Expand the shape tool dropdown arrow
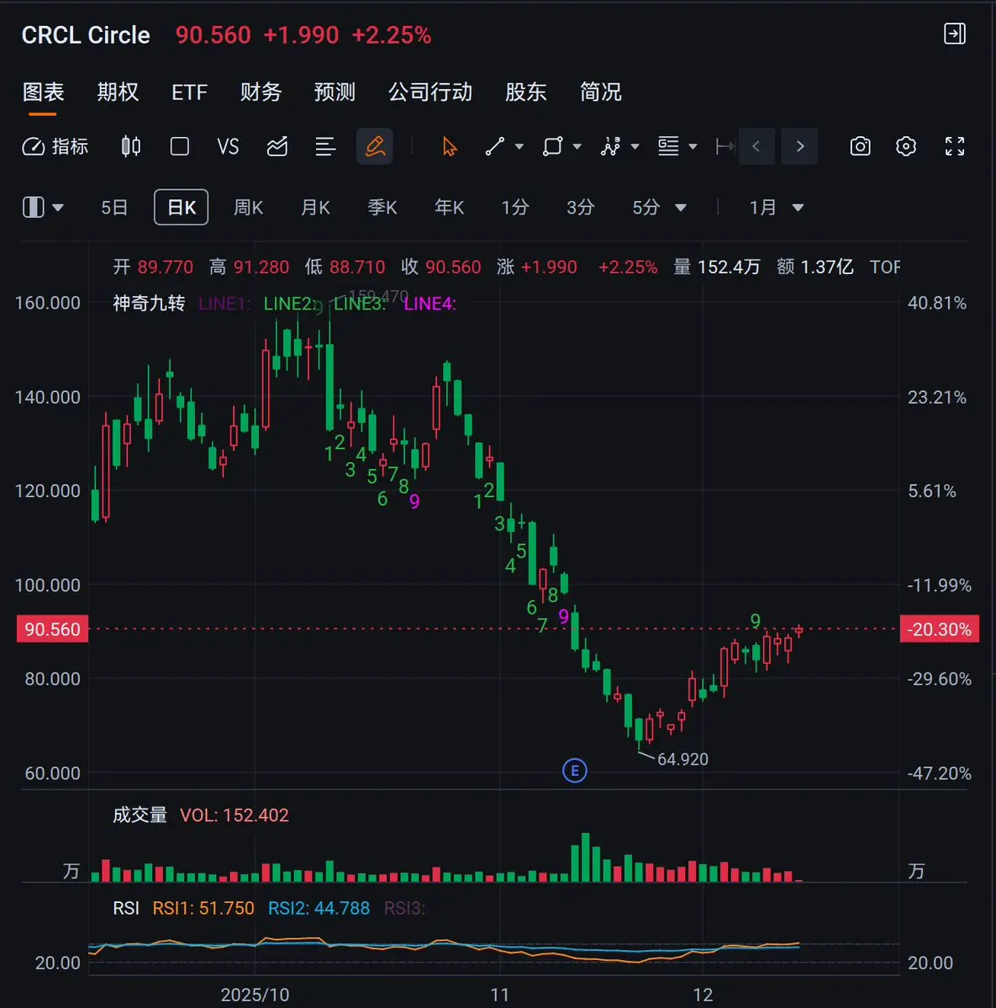This screenshot has width=996, height=1008. [577, 146]
